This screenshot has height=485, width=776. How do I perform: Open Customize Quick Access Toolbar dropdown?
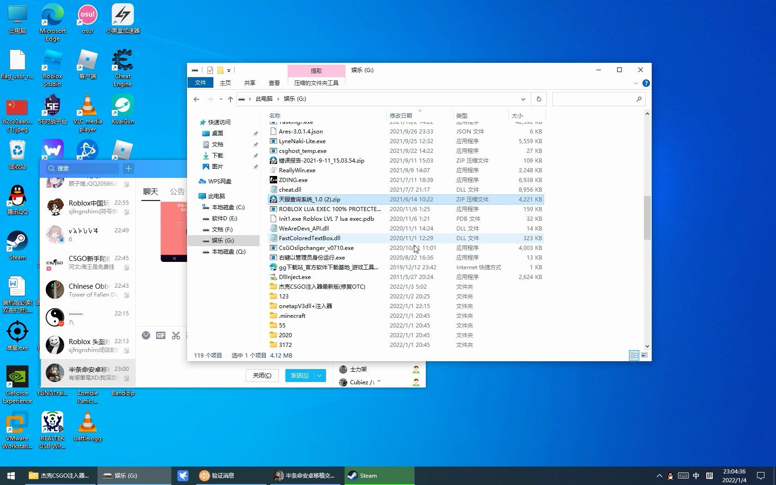pyautogui.click(x=229, y=70)
